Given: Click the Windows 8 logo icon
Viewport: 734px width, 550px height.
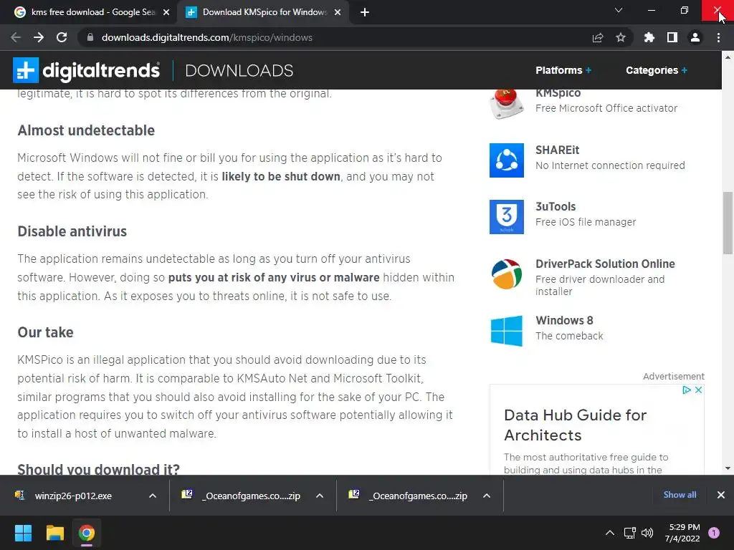Looking at the screenshot, I should pos(507,331).
